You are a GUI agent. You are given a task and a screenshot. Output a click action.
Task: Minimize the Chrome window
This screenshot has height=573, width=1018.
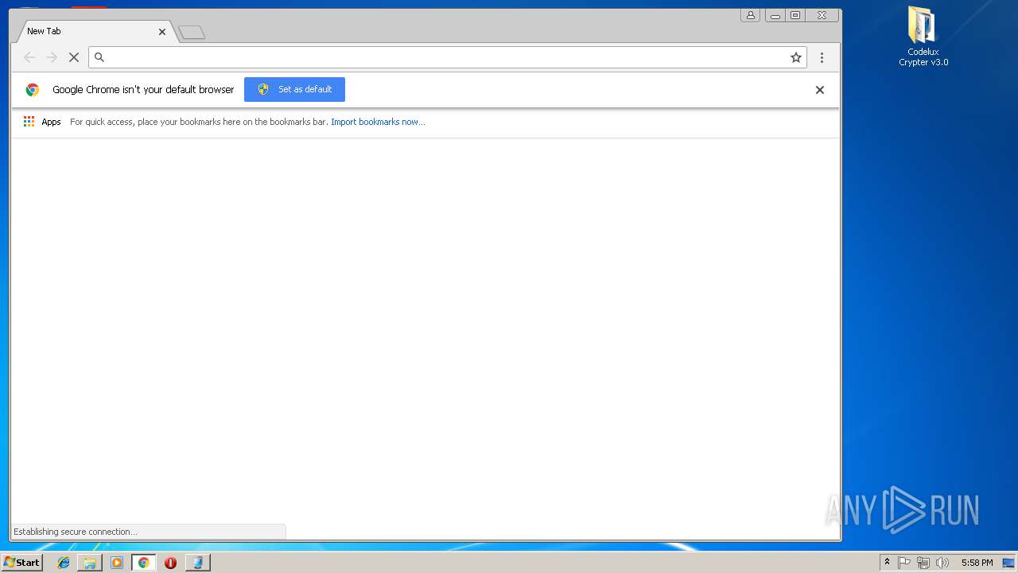point(775,15)
